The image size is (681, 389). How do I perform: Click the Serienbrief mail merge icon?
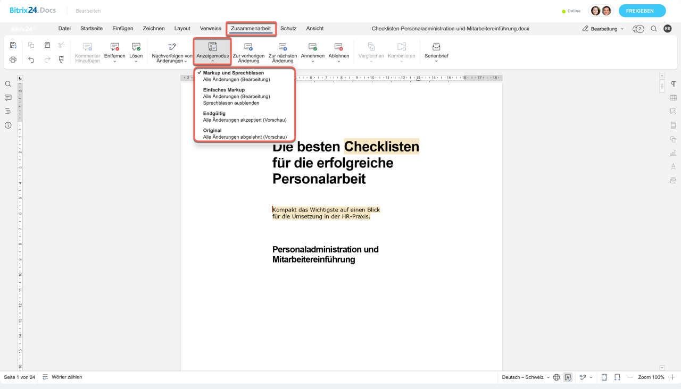coord(436,47)
